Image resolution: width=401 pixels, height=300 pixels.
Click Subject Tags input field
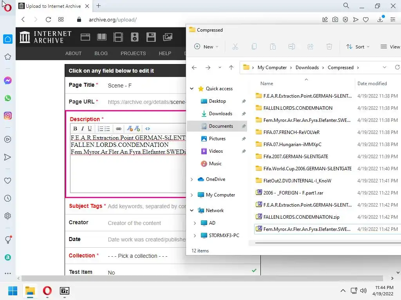pyautogui.click(x=146, y=206)
